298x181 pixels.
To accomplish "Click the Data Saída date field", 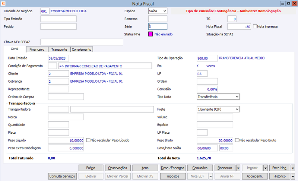I will point(207,148).
